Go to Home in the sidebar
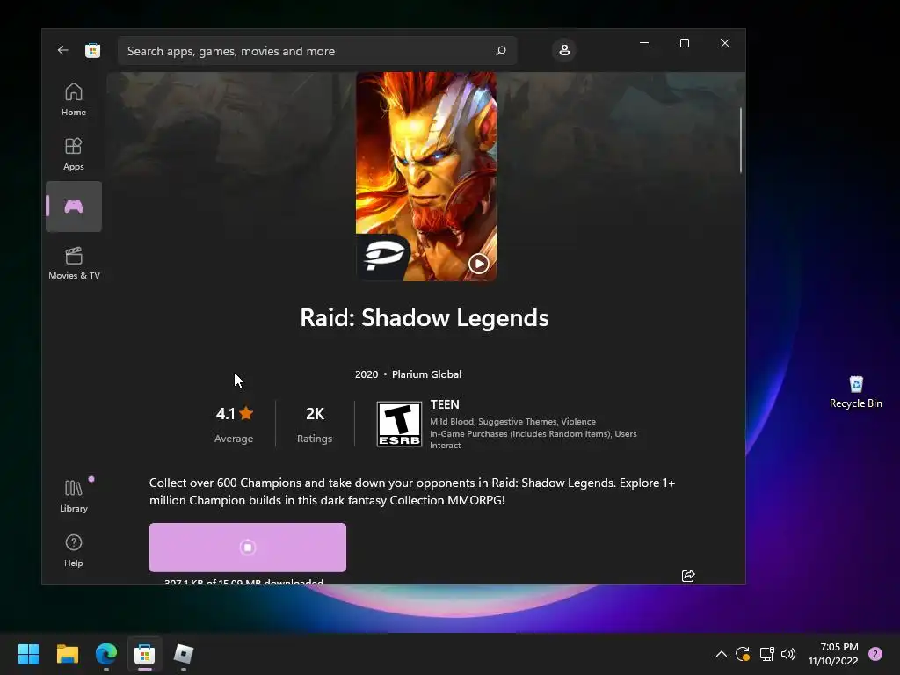Screen dimensions: 900x675 pos(74,100)
